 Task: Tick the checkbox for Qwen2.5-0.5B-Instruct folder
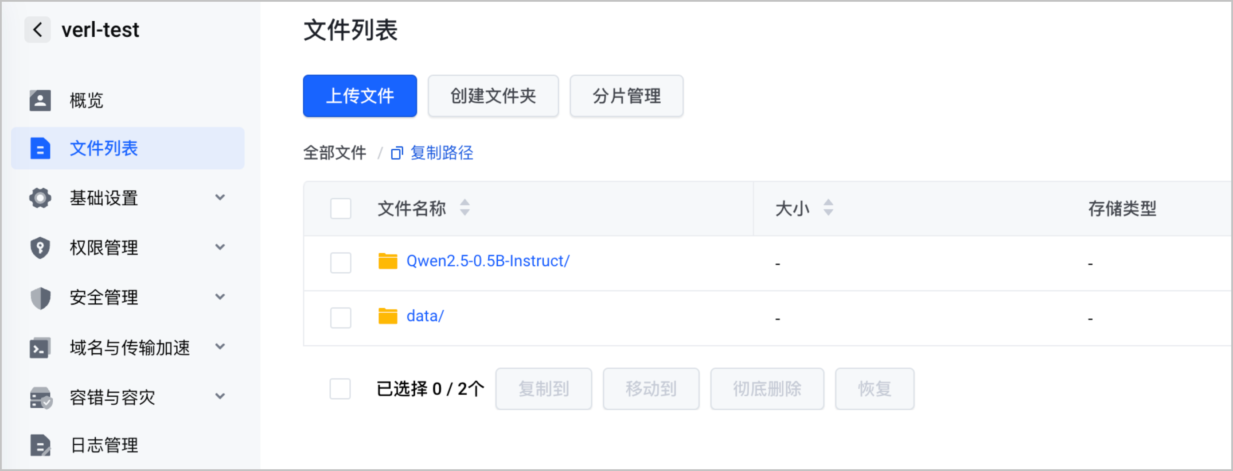[x=341, y=263]
